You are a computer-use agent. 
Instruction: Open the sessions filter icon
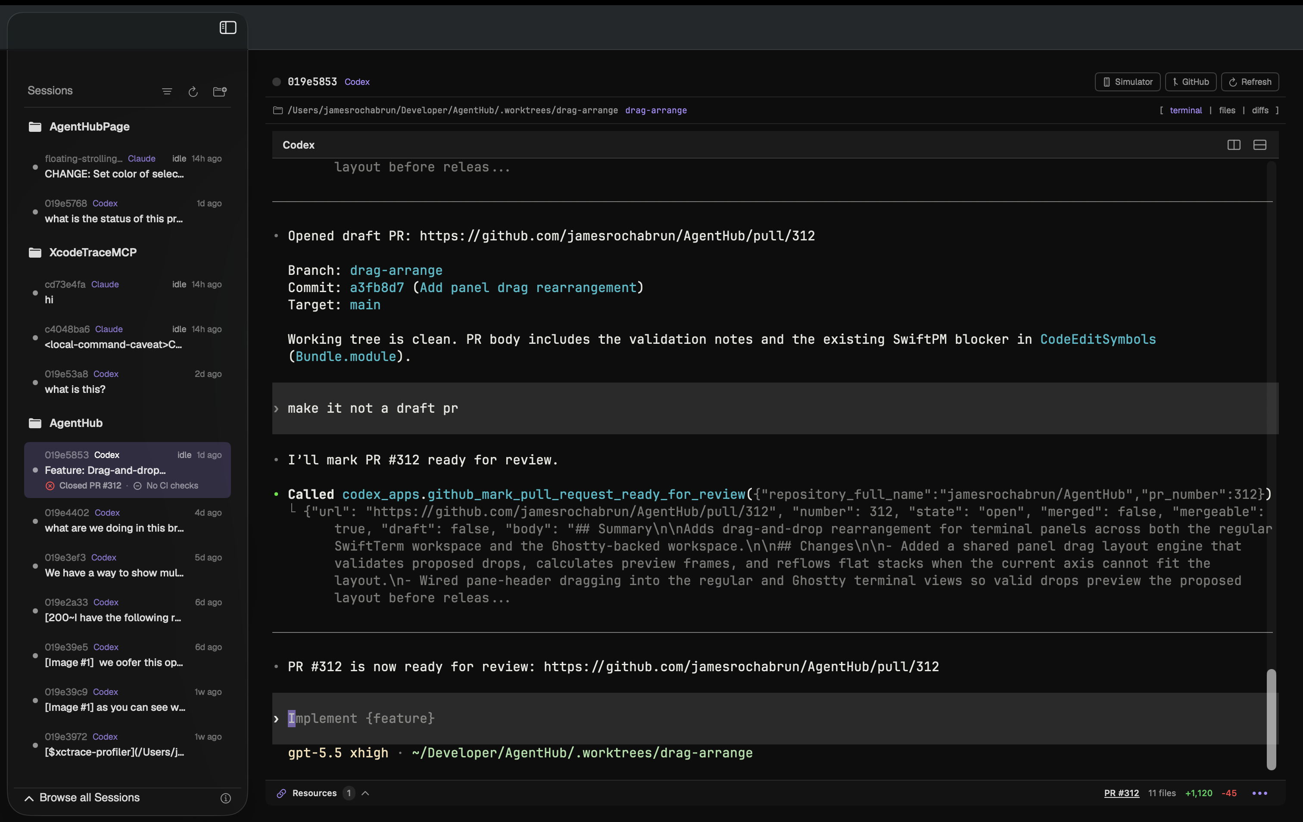[x=167, y=91]
